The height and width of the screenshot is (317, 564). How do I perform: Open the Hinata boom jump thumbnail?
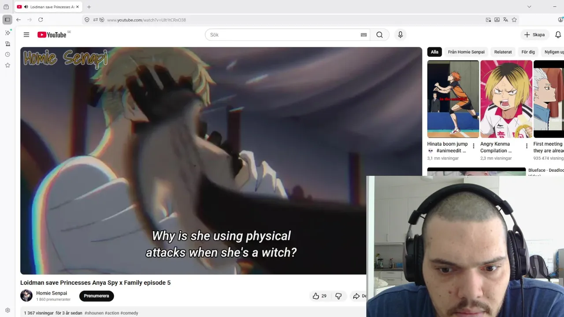click(x=453, y=99)
